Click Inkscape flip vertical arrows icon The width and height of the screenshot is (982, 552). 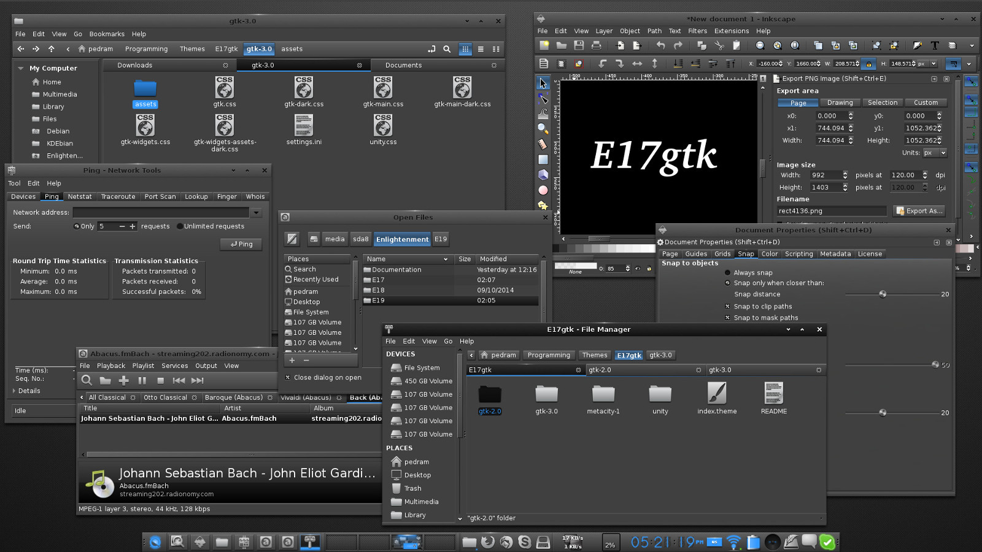tap(654, 63)
